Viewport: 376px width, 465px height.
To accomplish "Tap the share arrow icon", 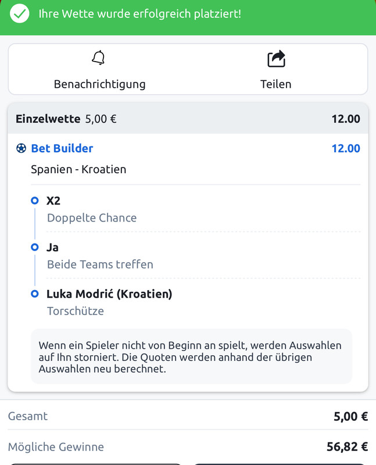I will pos(276,59).
